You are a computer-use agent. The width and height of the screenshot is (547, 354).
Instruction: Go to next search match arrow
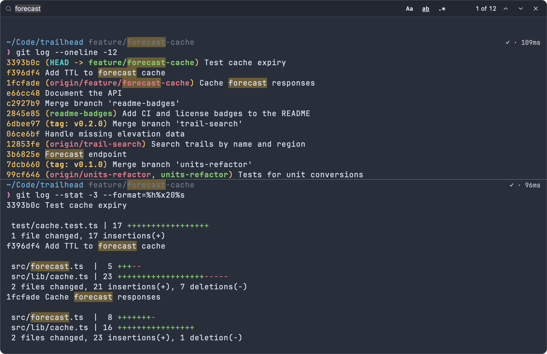pos(521,9)
